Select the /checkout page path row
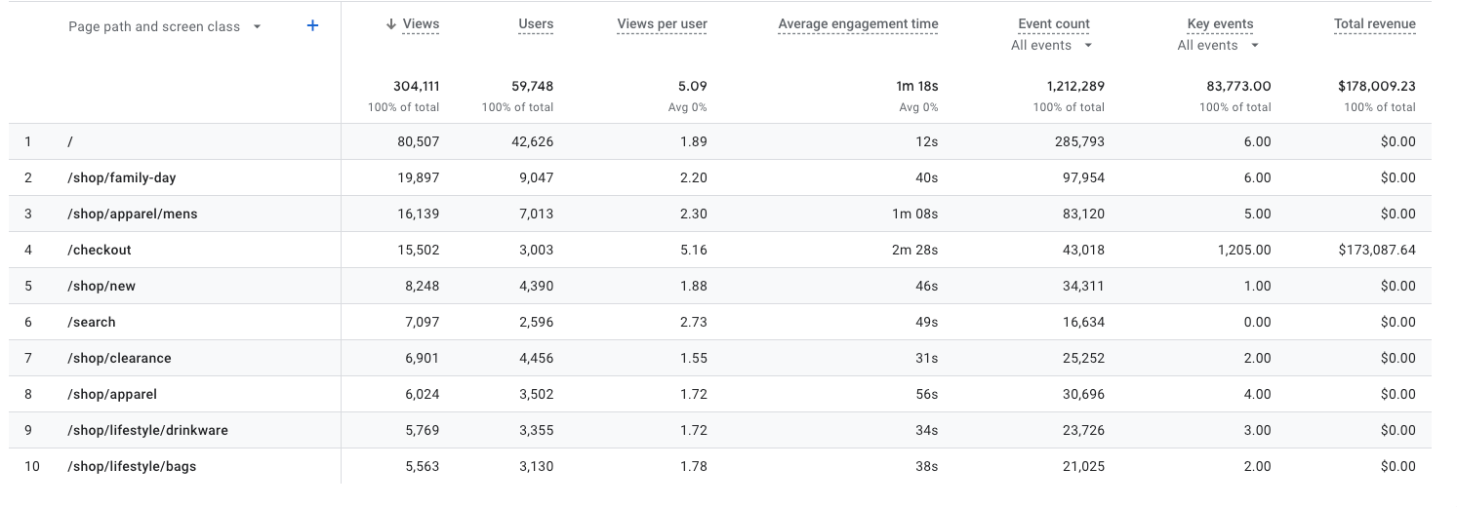Image resolution: width=1457 pixels, height=507 pixels. tap(100, 251)
